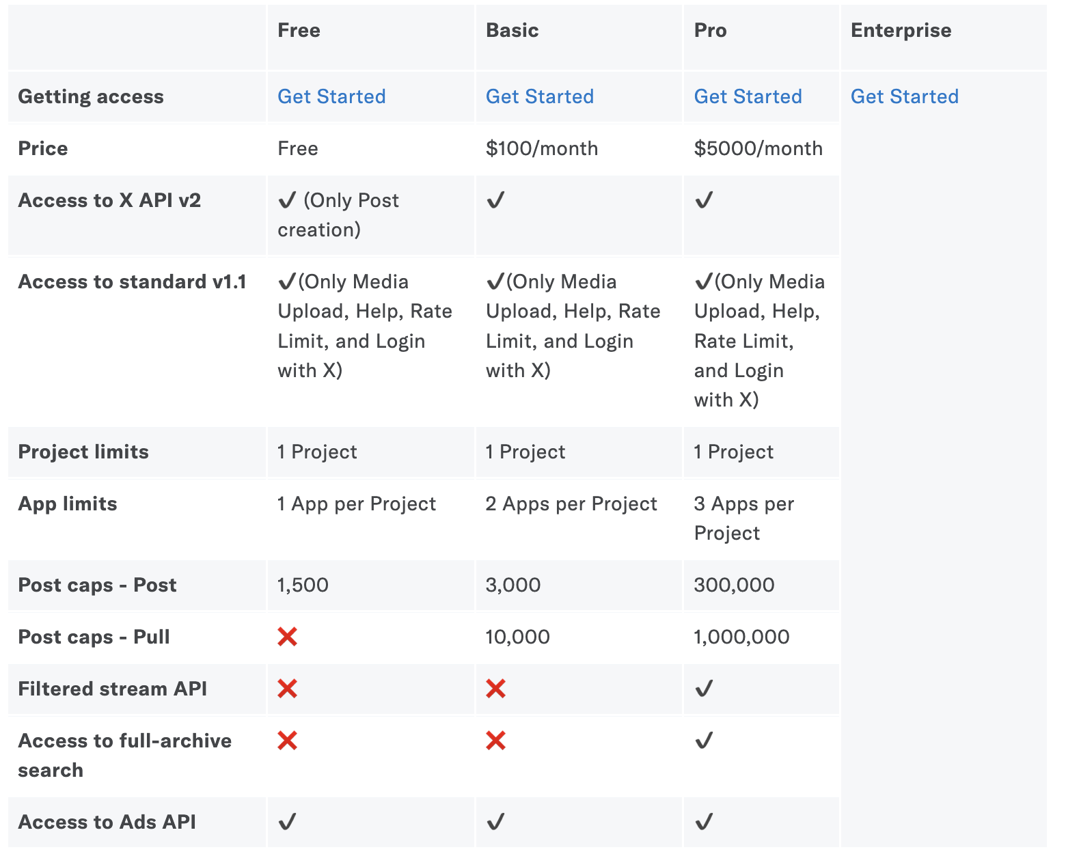This screenshot has height=854, width=1066.
Task: Click Get Started under Basic plan
Action: click(540, 96)
